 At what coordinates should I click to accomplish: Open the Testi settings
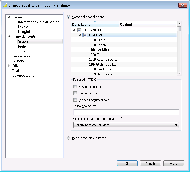pyautogui.click(x=15, y=70)
